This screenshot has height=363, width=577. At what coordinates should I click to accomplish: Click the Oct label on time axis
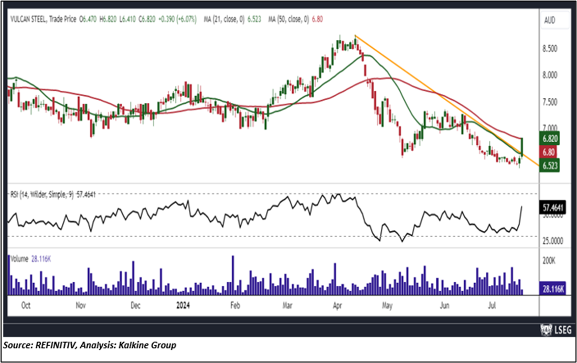pos(26,306)
